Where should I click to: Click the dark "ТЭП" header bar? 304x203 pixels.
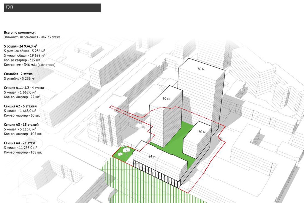[x=52, y=8]
